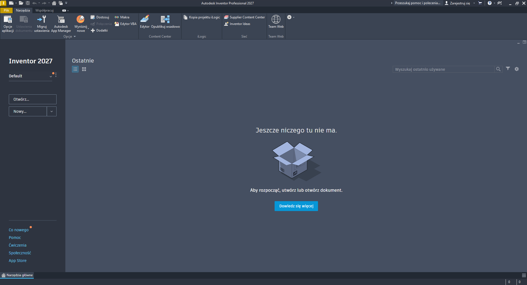Expand the arrow left of the help search
Screen dimensions: 527x285
(392, 3)
